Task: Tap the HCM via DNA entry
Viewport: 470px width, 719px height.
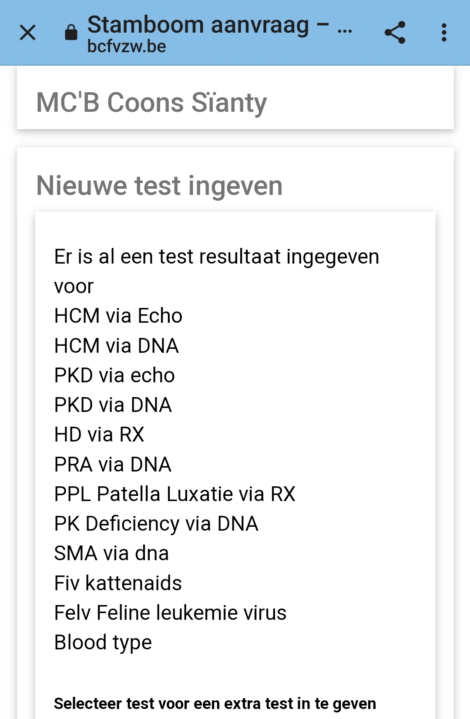Action: 116,346
